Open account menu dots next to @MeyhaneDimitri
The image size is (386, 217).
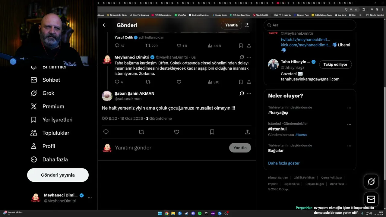tap(90, 198)
